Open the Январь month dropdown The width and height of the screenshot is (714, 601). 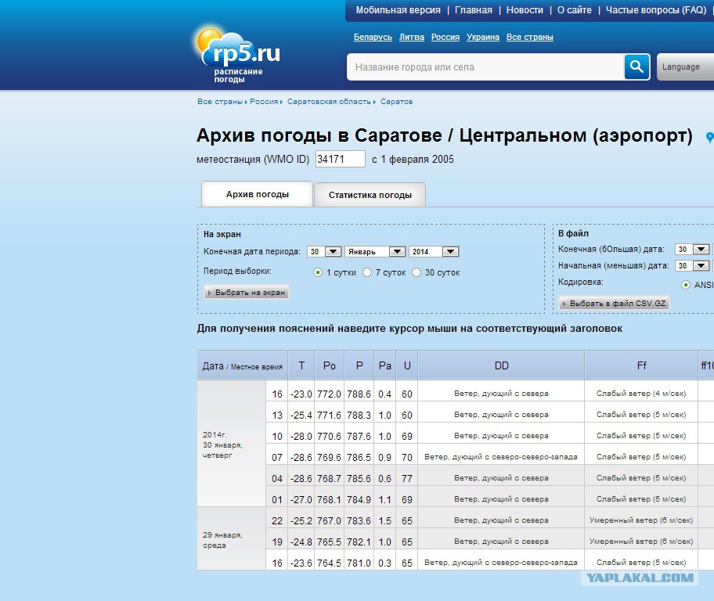click(x=375, y=251)
